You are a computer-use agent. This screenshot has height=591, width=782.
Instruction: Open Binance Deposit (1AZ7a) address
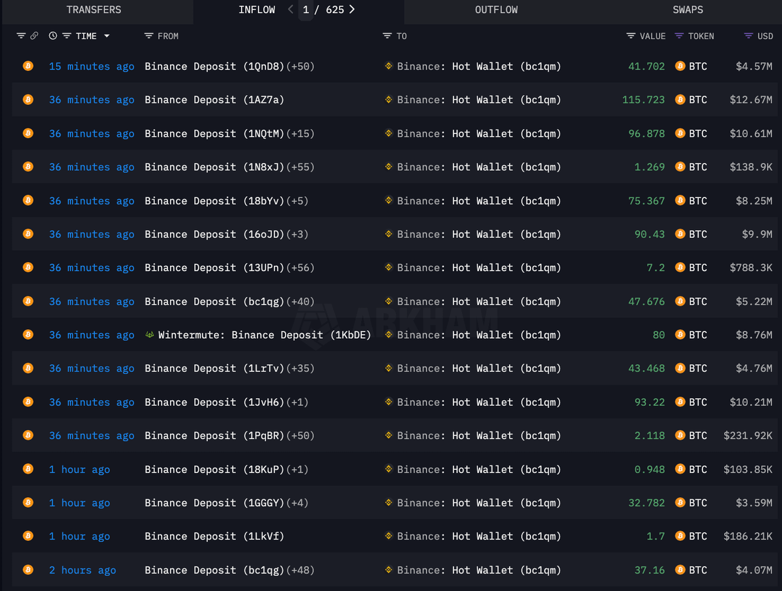[x=214, y=100]
